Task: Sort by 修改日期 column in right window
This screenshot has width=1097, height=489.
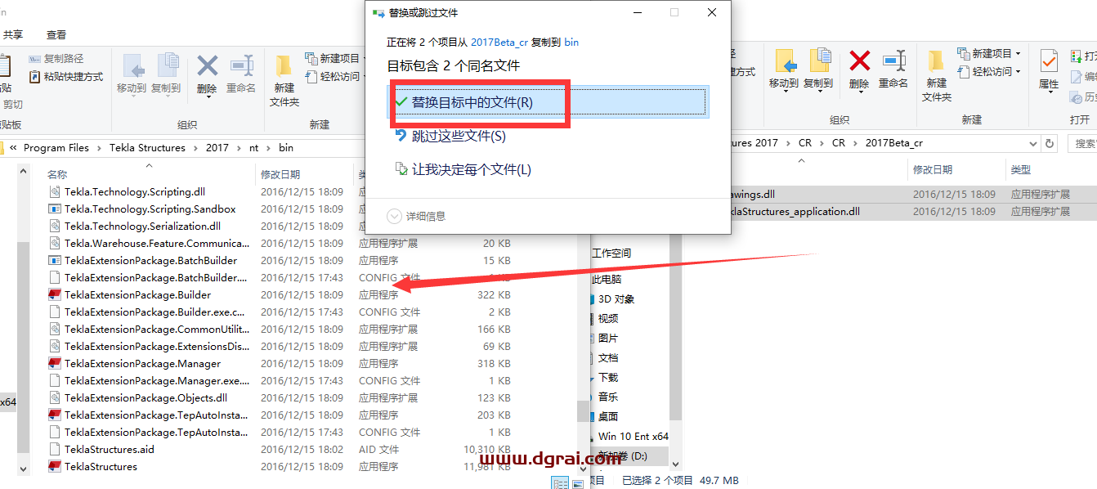Action: click(x=933, y=169)
